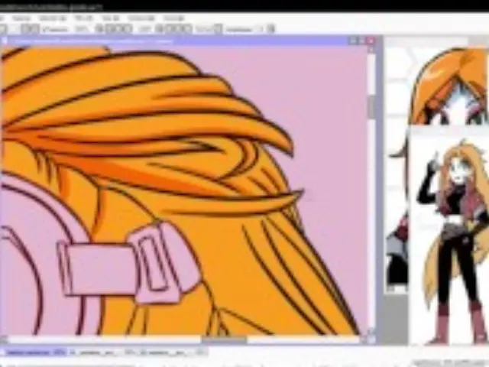Click the reset rotation button in toolbar
The width and height of the screenshot is (489, 367).
click(x=186, y=29)
